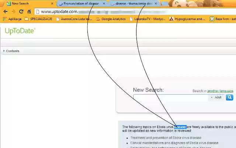Switch to the Pronunciation of disease tab
The height and width of the screenshot is (148, 236).
pyautogui.click(x=81, y=3)
